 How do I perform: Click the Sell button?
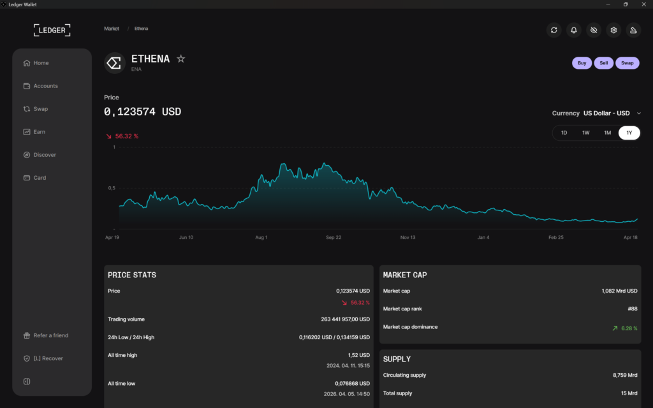[603, 63]
